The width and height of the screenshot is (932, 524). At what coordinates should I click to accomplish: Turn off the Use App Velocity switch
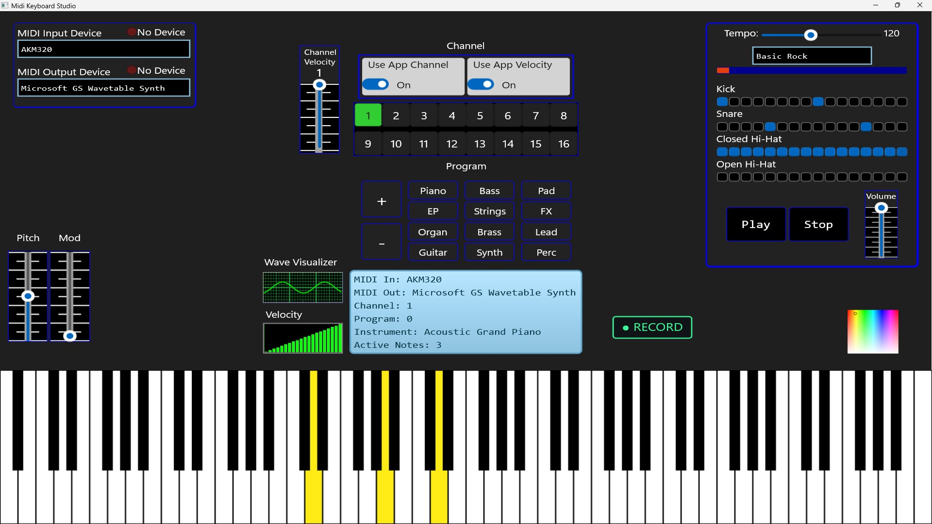tap(481, 84)
